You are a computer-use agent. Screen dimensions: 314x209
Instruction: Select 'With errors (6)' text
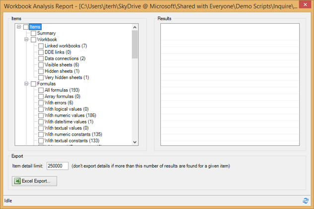coord(59,103)
